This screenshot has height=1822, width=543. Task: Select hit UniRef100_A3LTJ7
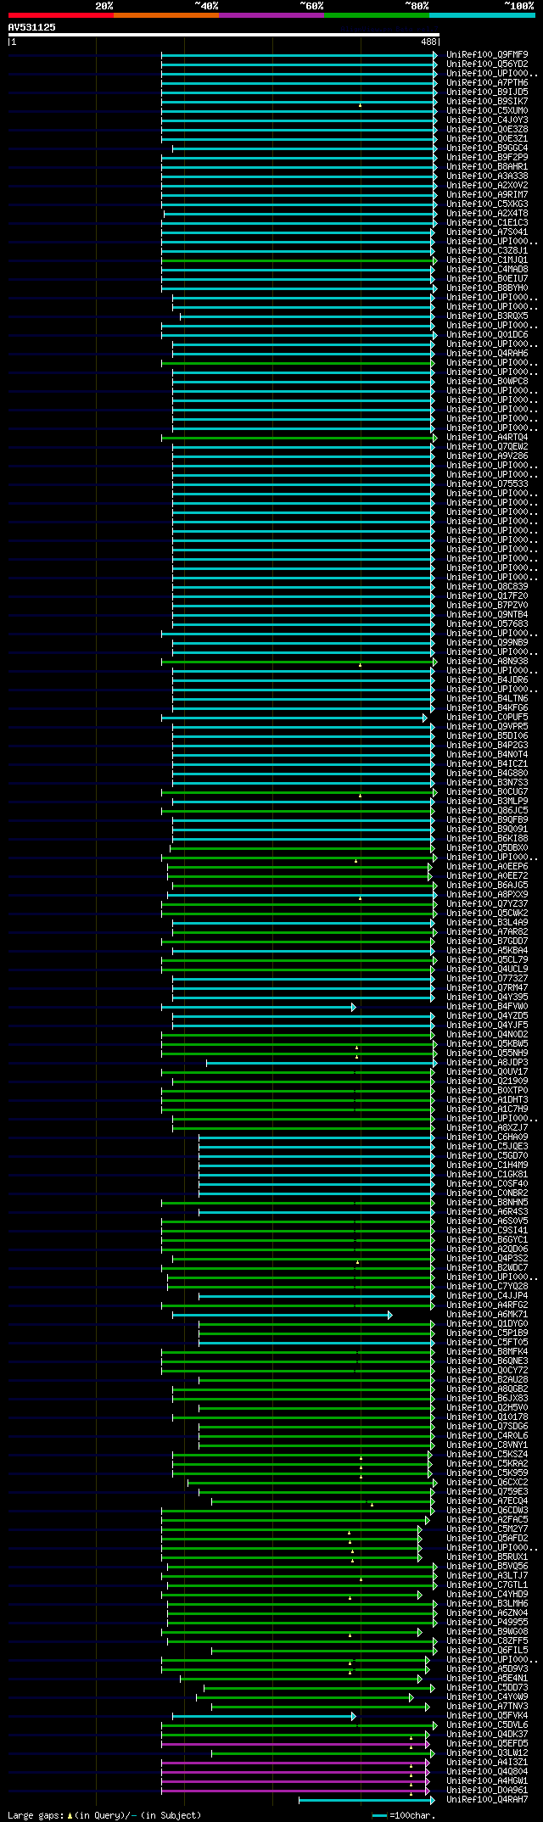[x=487, y=1575]
